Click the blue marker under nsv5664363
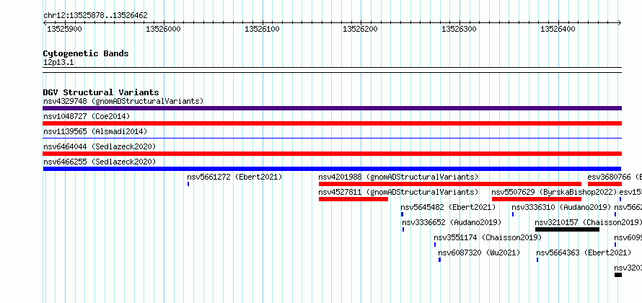This screenshot has width=642, height=303. [537, 260]
